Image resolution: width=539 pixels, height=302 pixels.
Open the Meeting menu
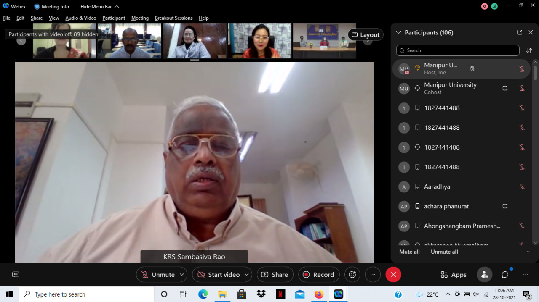pos(140,18)
